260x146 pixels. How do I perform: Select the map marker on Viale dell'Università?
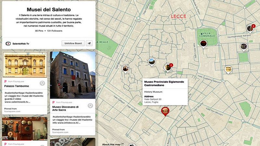(125, 69)
